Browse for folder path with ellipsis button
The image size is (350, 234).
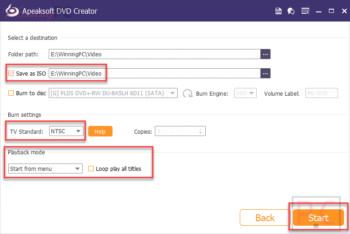tap(265, 54)
